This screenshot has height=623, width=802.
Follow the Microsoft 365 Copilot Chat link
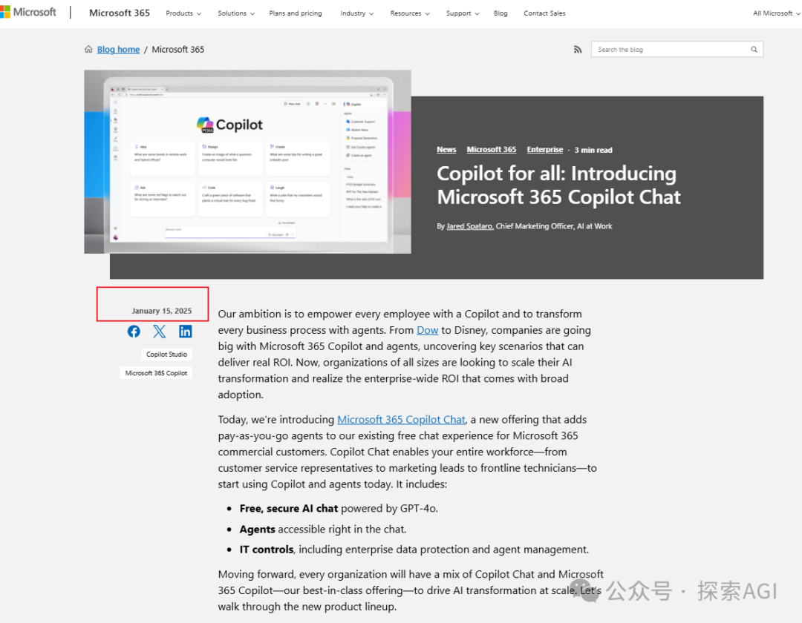pyautogui.click(x=401, y=420)
